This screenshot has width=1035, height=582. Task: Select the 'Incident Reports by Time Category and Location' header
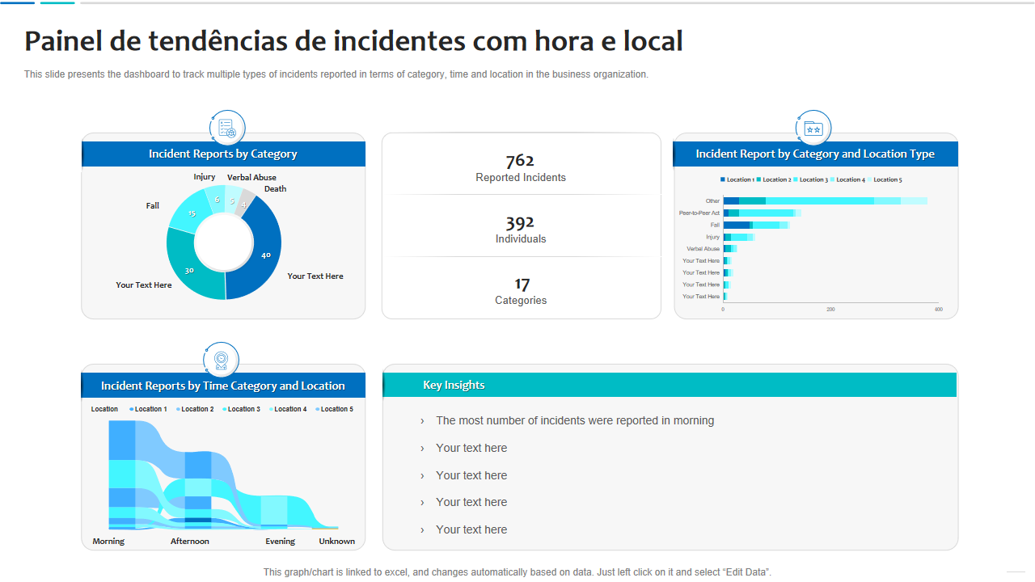pos(223,386)
